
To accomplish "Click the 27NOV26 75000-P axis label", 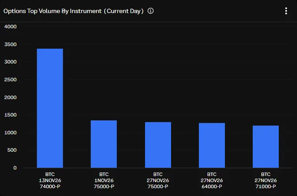I will 158,180.
